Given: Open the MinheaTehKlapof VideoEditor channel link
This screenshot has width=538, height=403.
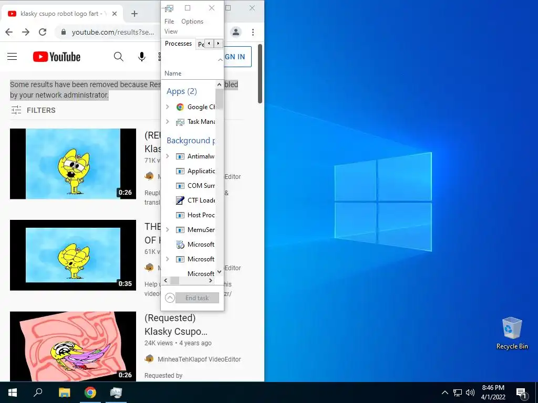Looking at the screenshot, I should click(199, 359).
